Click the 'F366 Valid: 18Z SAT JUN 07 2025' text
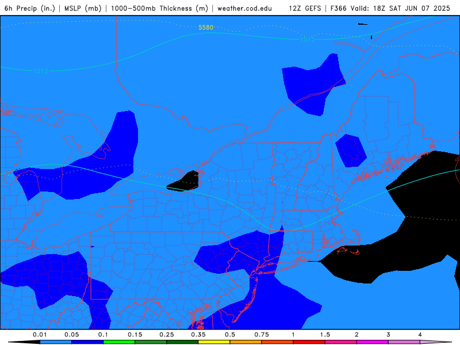460x345 pixels. (390, 8)
